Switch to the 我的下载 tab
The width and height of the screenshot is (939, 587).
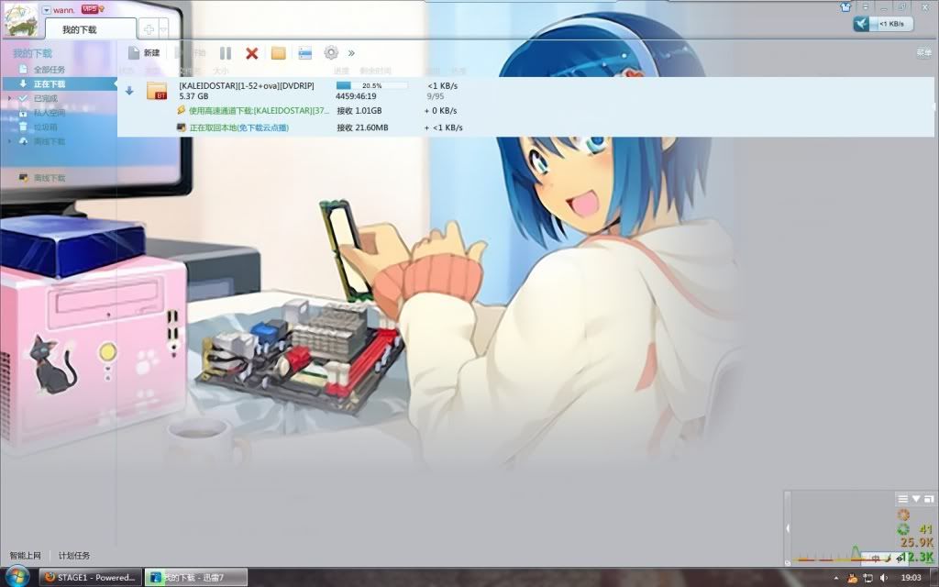[90, 29]
